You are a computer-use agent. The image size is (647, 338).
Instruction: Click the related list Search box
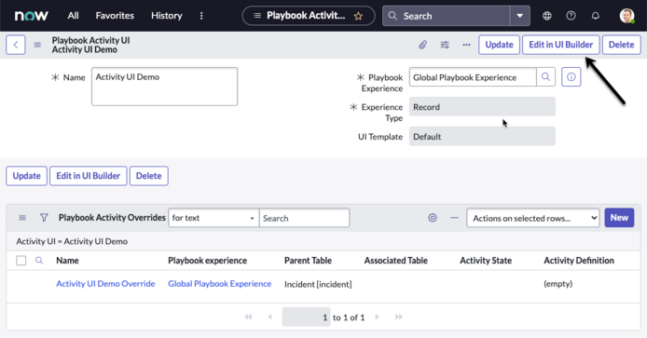(304, 218)
